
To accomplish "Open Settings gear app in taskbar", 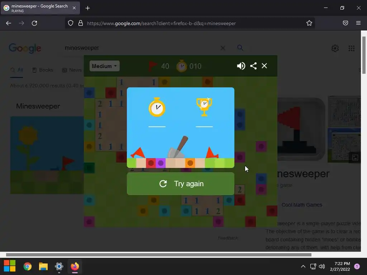I will pos(59,266).
